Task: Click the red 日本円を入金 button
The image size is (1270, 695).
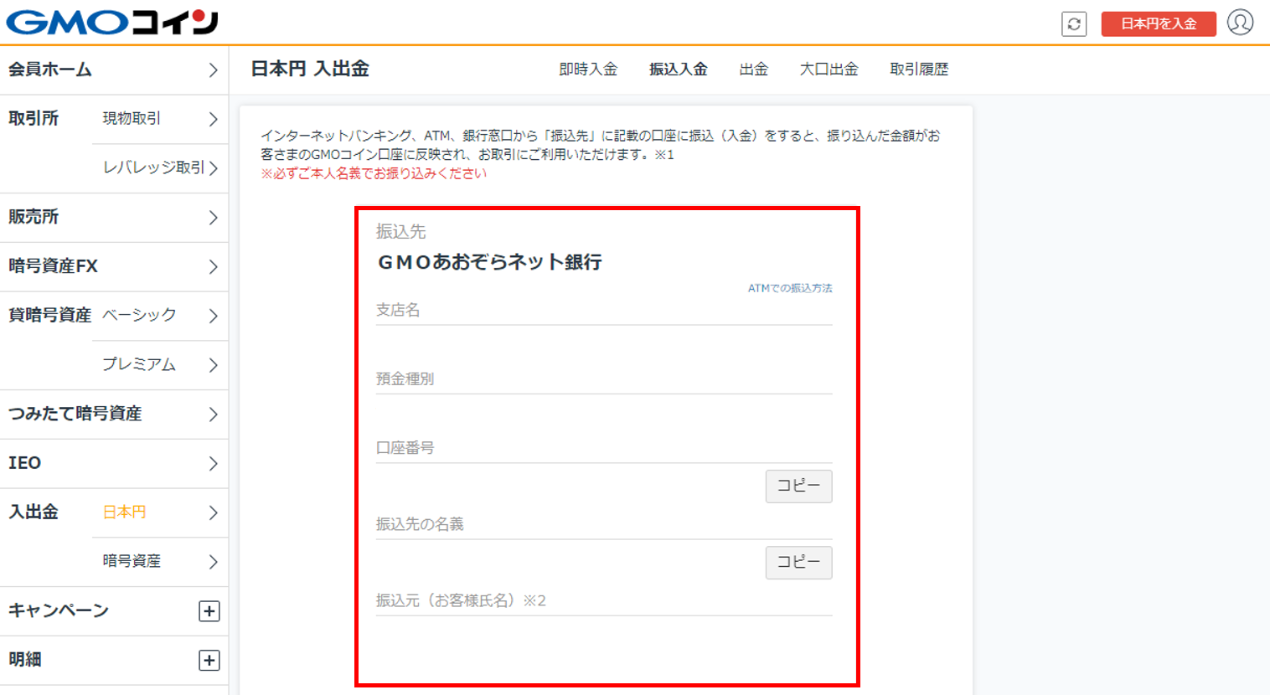Action: coord(1158,24)
